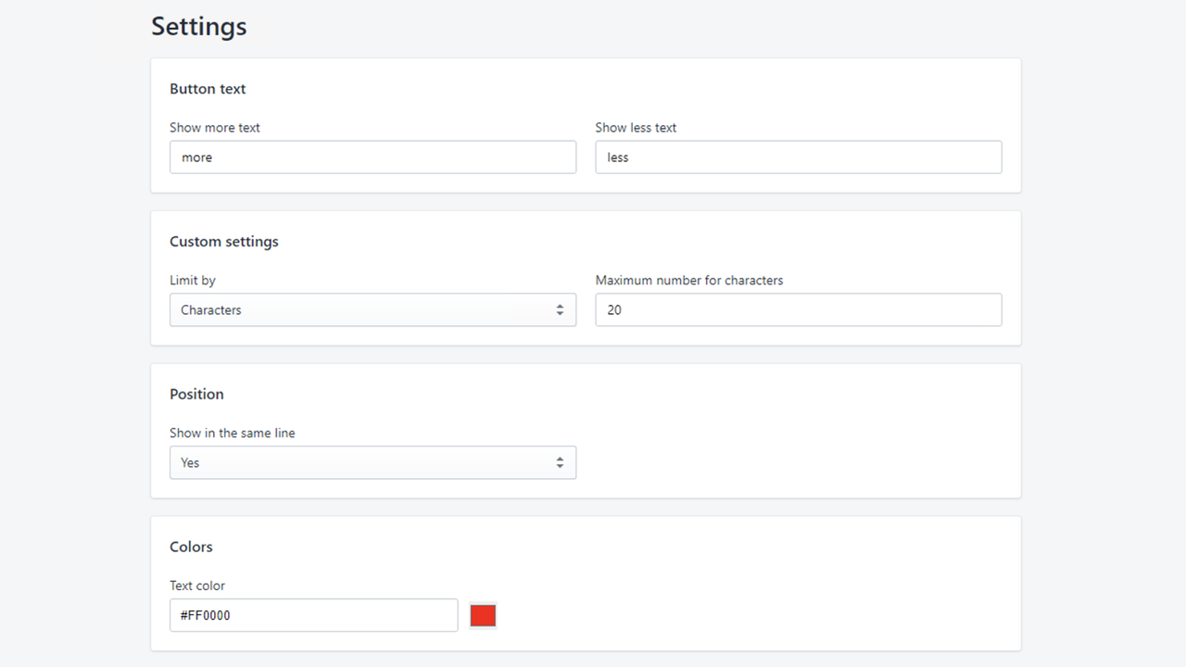Click the Maximum number for characters label

click(689, 280)
